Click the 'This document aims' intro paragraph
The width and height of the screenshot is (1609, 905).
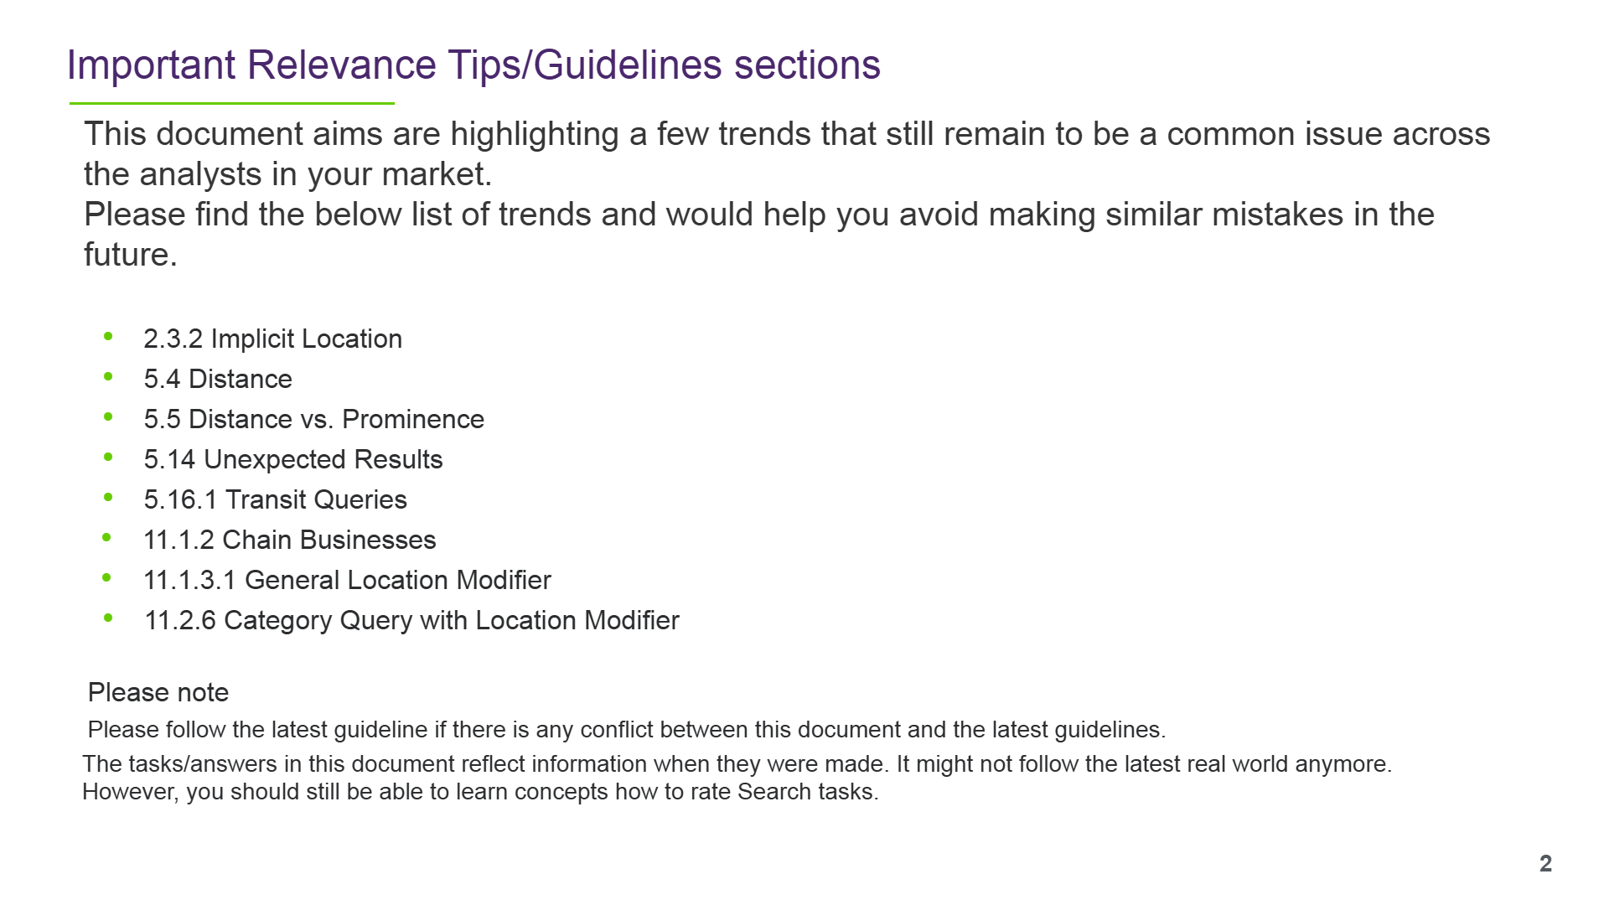(787, 194)
